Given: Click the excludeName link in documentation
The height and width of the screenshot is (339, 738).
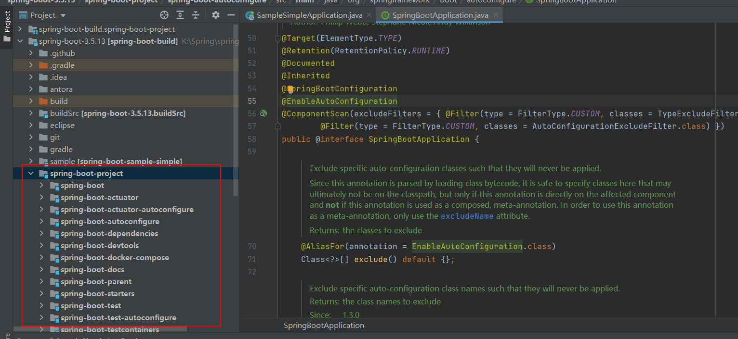Looking at the screenshot, I should point(467,216).
